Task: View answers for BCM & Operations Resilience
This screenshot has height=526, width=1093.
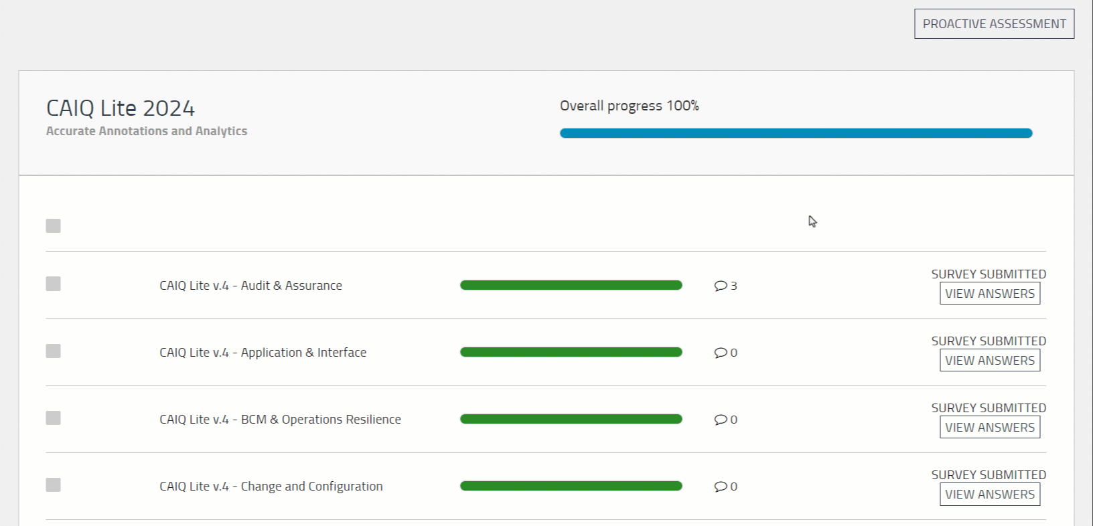Action: click(x=989, y=428)
